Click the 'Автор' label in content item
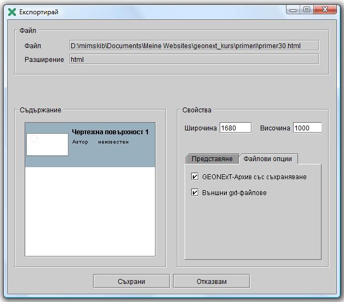344x302 pixels. pos(80,142)
